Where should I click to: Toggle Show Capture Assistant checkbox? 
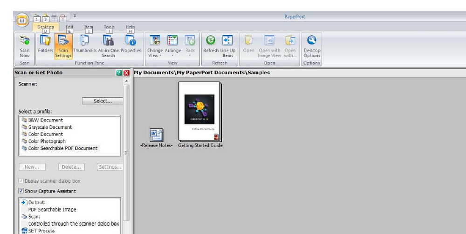pyautogui.click(x=21, y=191)
